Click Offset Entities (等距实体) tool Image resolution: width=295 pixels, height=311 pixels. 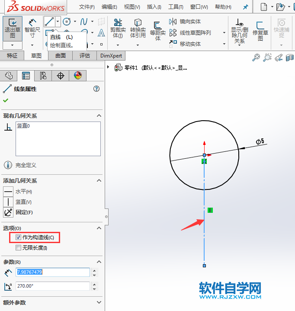[158, 31]
